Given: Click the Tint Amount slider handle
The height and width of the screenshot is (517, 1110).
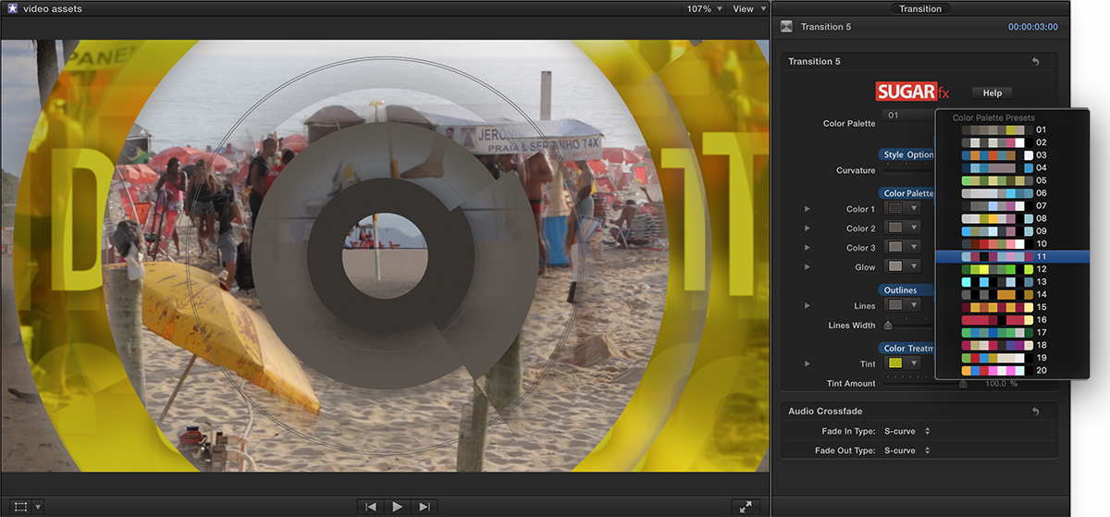Looking at the screenshot, I should [963, 383].
